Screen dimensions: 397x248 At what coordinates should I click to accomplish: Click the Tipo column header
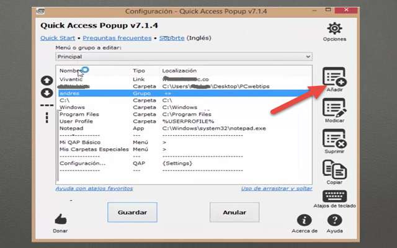139,71
